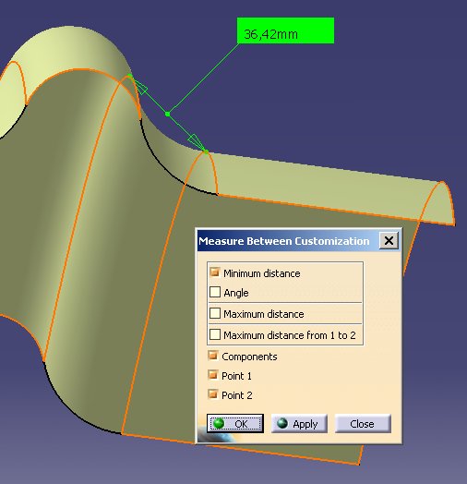
Task: Click the green sphere icon on OK
Action: pyautogui.click(x=219, y=423)
